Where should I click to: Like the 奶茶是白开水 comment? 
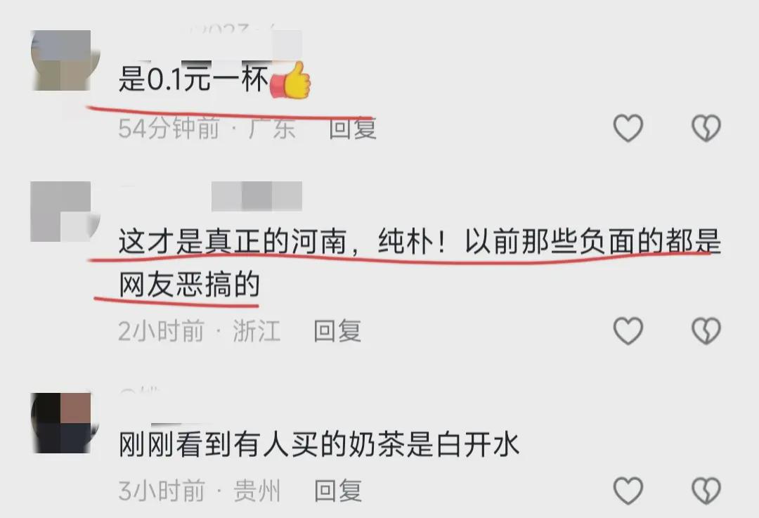[628, 491]
